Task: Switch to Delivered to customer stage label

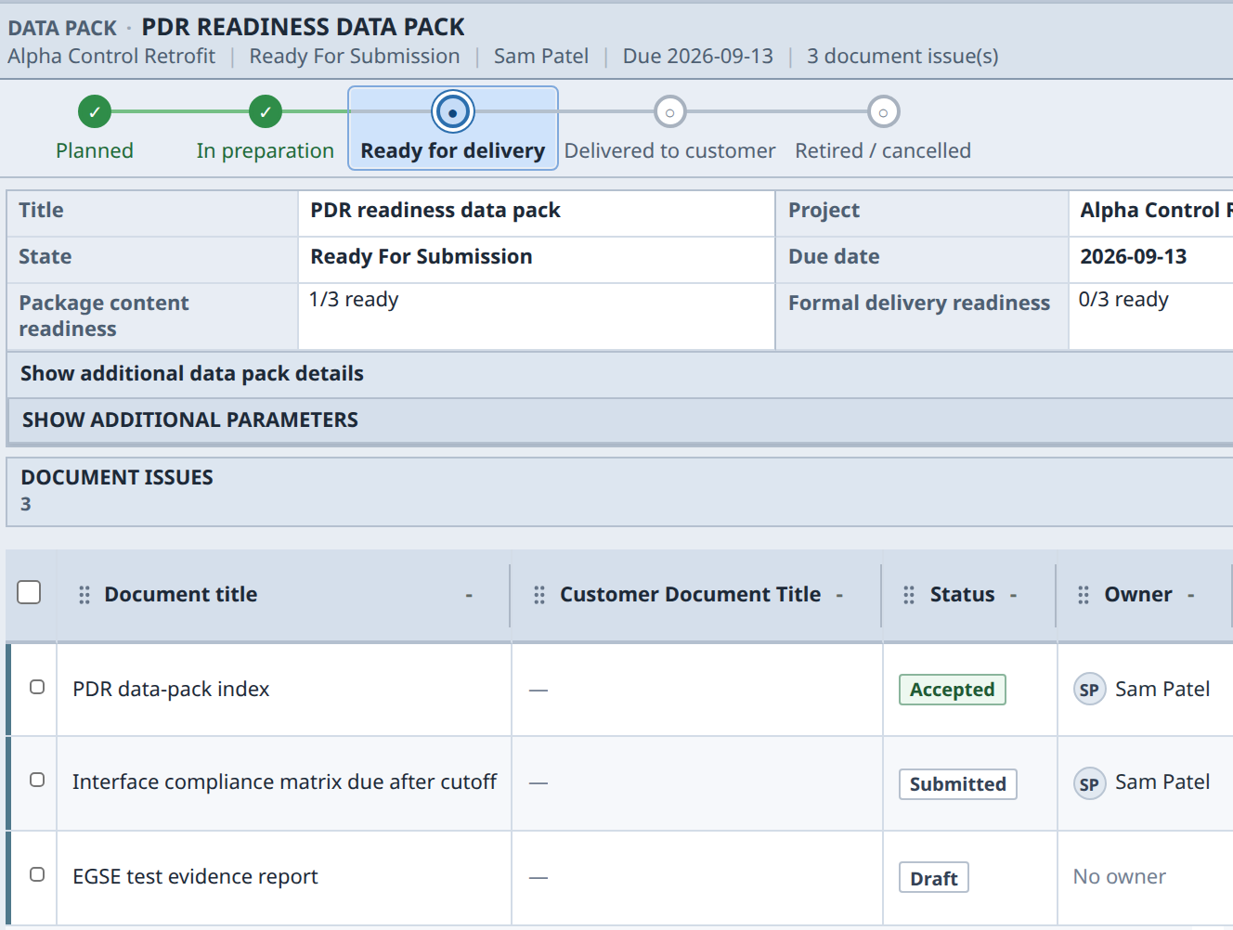Action: click(x=669, y=151)
